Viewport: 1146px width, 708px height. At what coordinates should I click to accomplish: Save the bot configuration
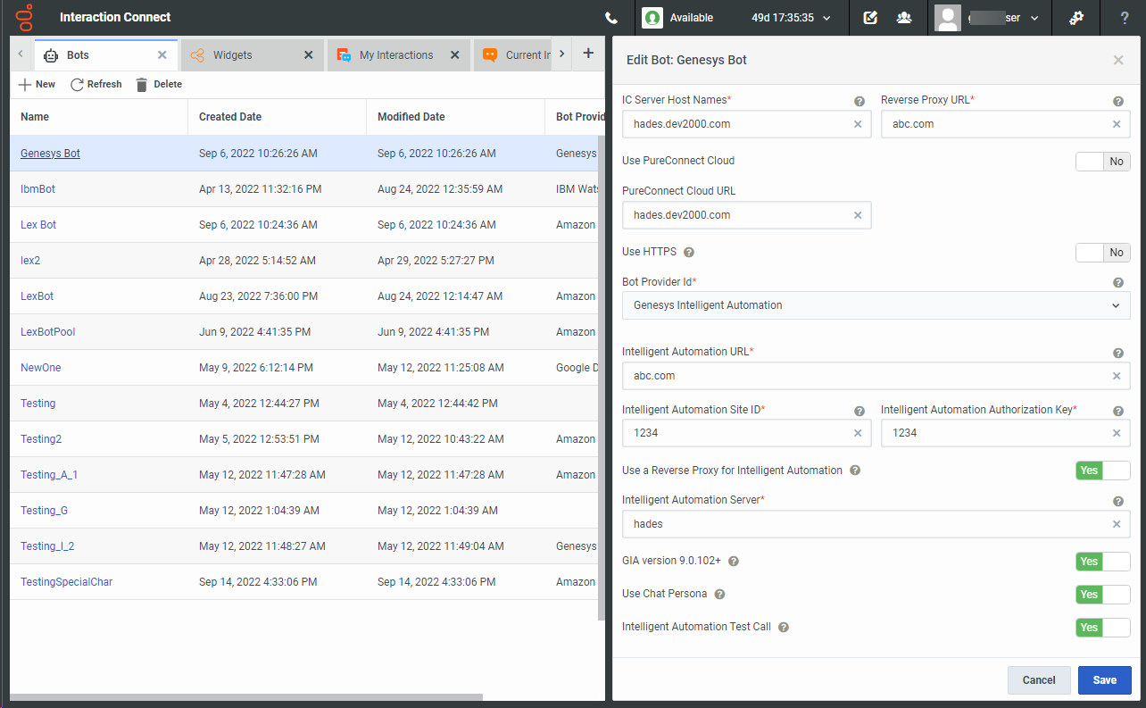tap(1104, 680)
